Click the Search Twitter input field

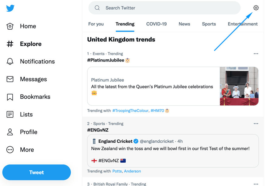click(x=164, y=8)
